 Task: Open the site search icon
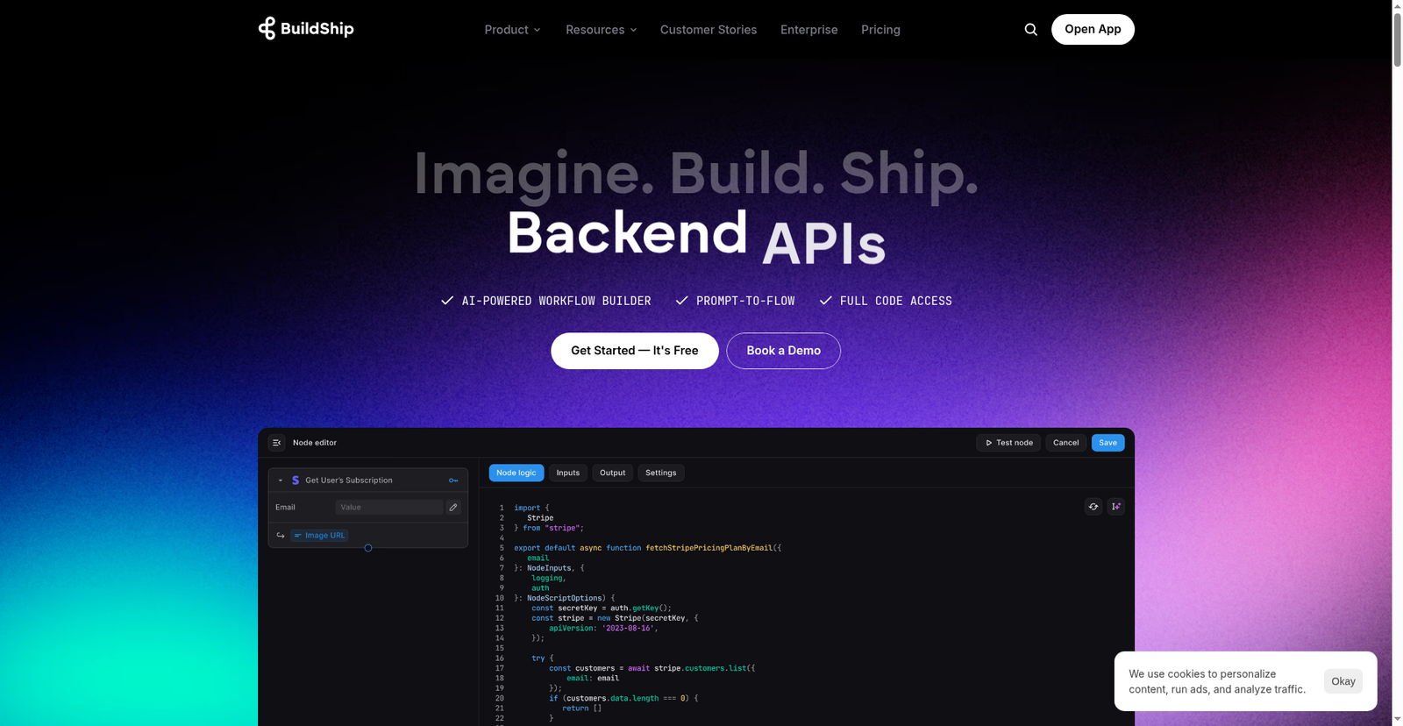tap(1030, 30)
